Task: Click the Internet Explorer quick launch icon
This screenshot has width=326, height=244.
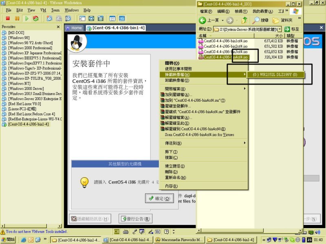Action: click(24, 240)
